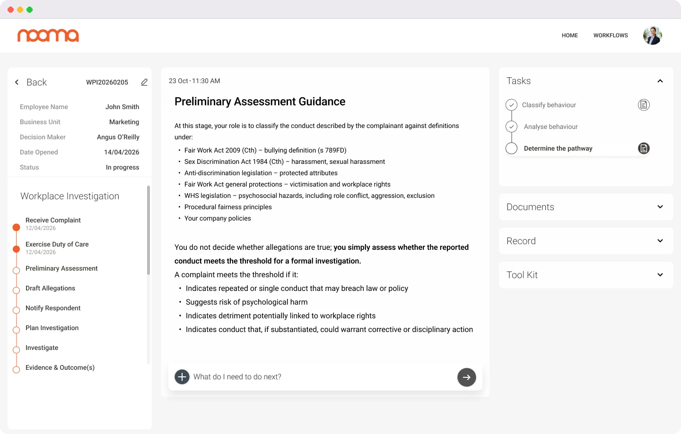Click the WHS legislation bullet
Image resolution: width=681 pixels, height=434 pixels.
(309, 196)
